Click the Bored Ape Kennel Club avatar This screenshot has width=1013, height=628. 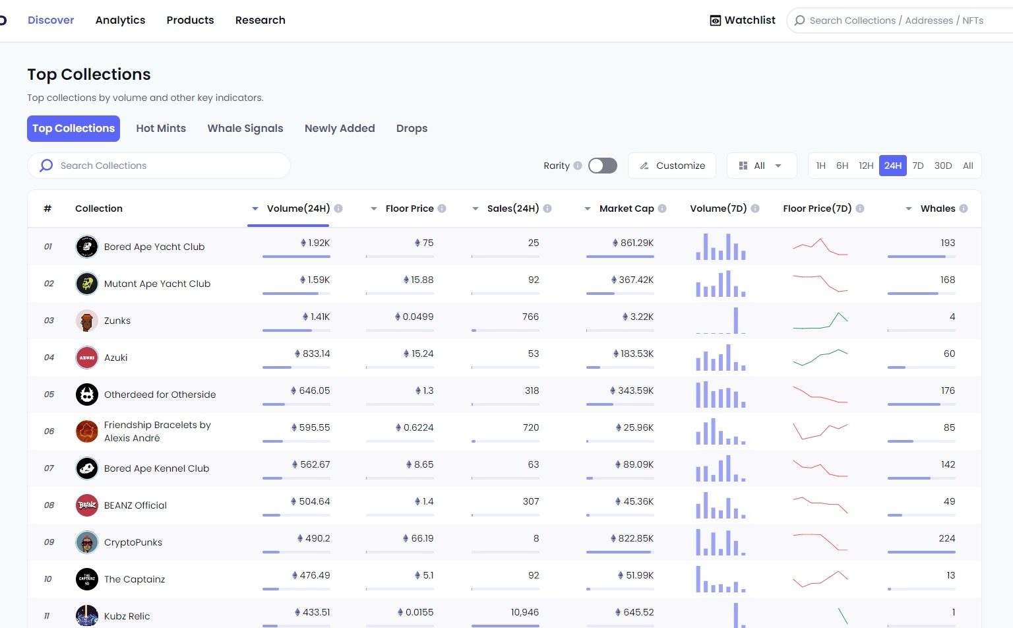point(86,468)
